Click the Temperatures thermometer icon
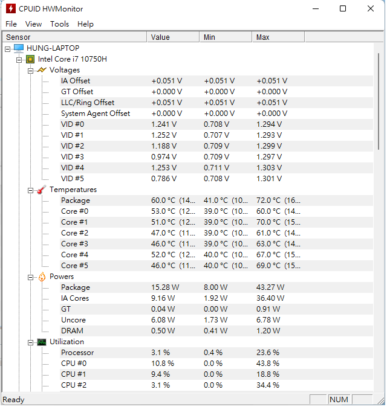 click(x=42, y=190)
